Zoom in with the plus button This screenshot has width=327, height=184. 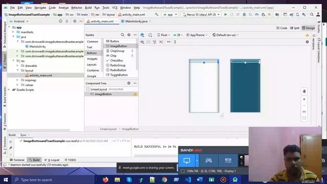(x=304, y=99)
